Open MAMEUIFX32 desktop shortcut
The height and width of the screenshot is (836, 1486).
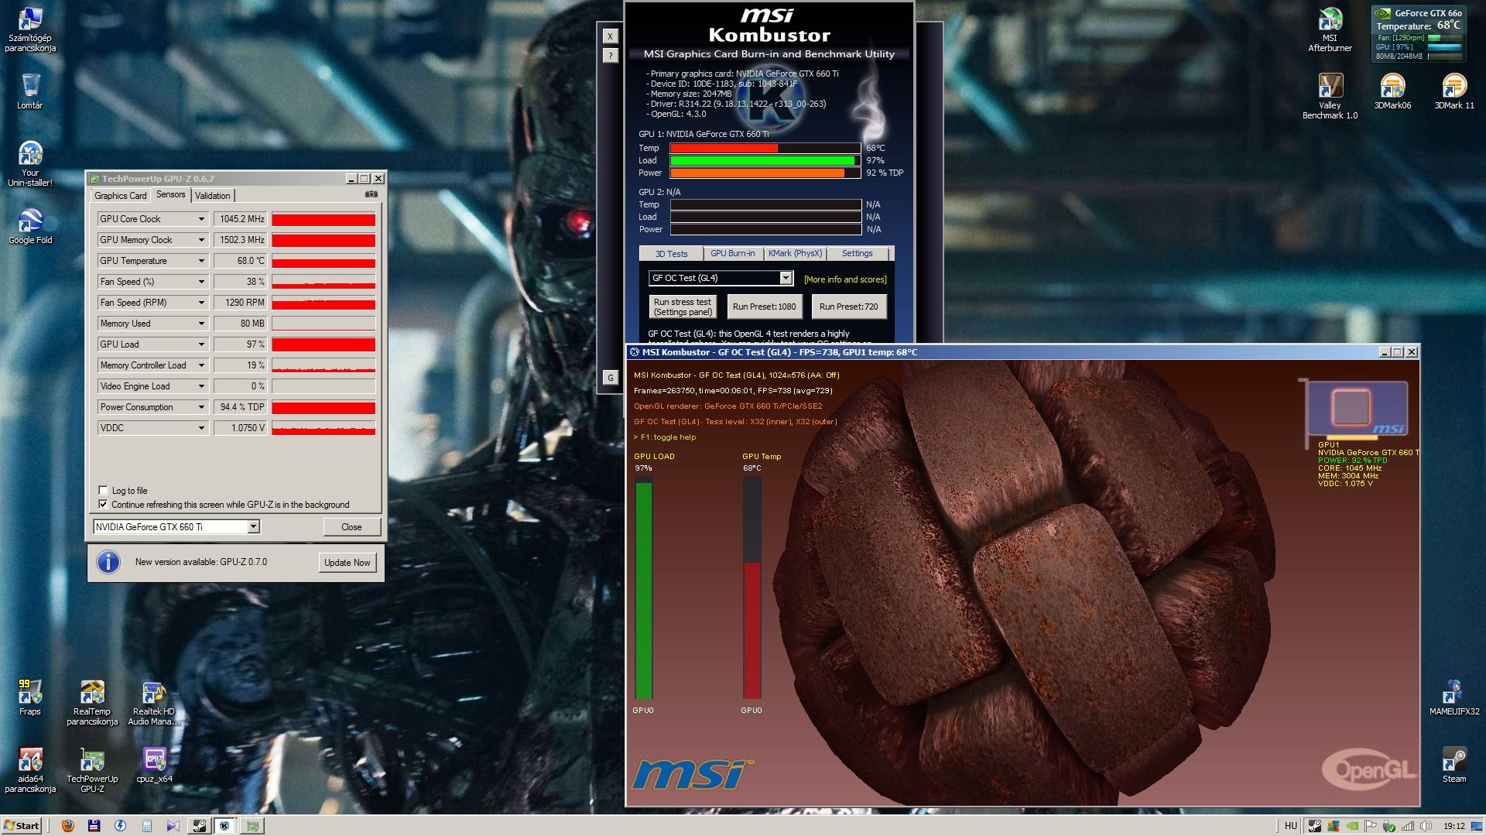click(1454, 697)
